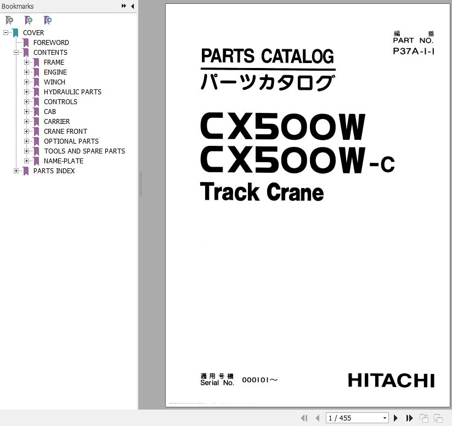Expand the ENGINE bookmark

click(x=26, y=72)
